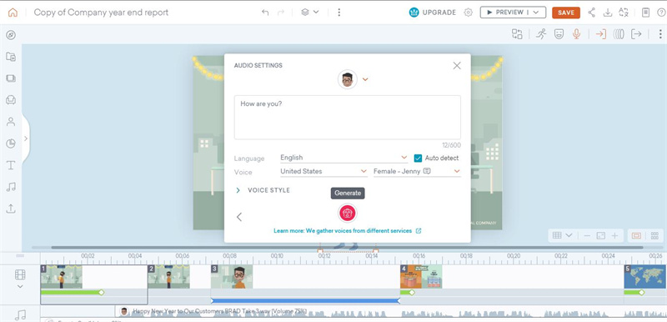Toggle the Auto detect checkbox

click(419, 158)
